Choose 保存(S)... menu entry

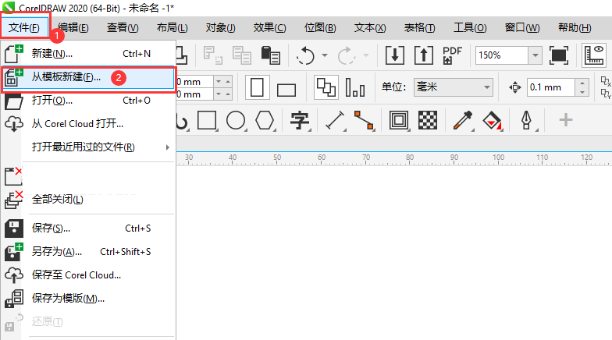click(x=88, y=228)
